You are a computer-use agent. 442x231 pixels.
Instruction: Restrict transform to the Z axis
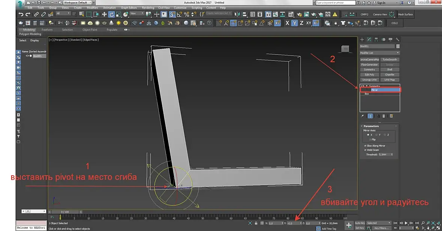point(302,23)
